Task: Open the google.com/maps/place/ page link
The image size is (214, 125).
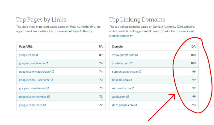Action: pyautogui.click(x=35, y=72)
